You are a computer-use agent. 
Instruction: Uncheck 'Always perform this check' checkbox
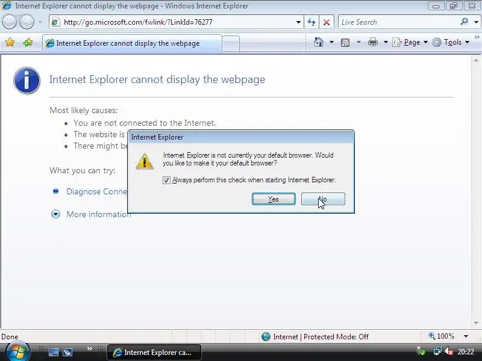(x=166, y=180)
